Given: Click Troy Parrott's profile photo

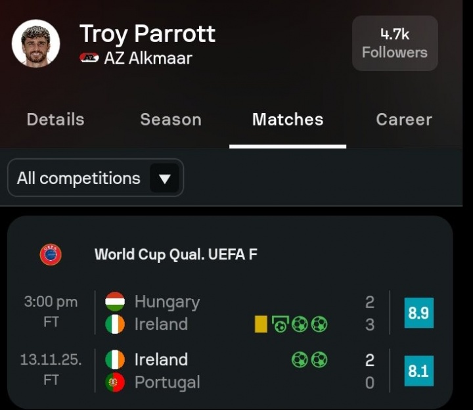Looking at the screenshot, I should 36,43.
